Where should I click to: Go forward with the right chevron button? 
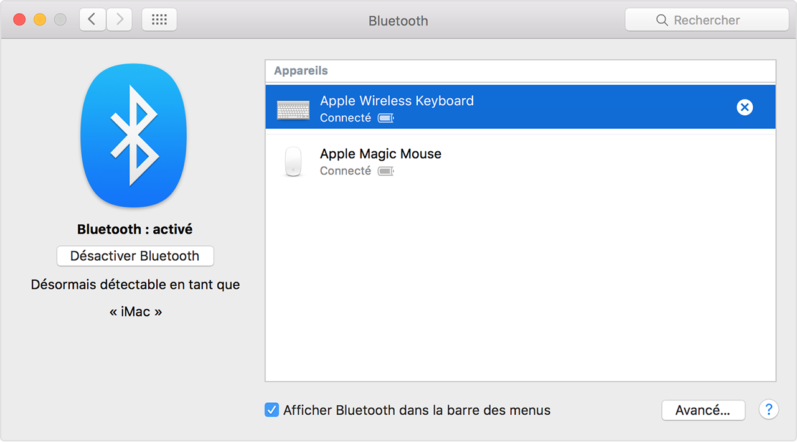tap(119, 20)
